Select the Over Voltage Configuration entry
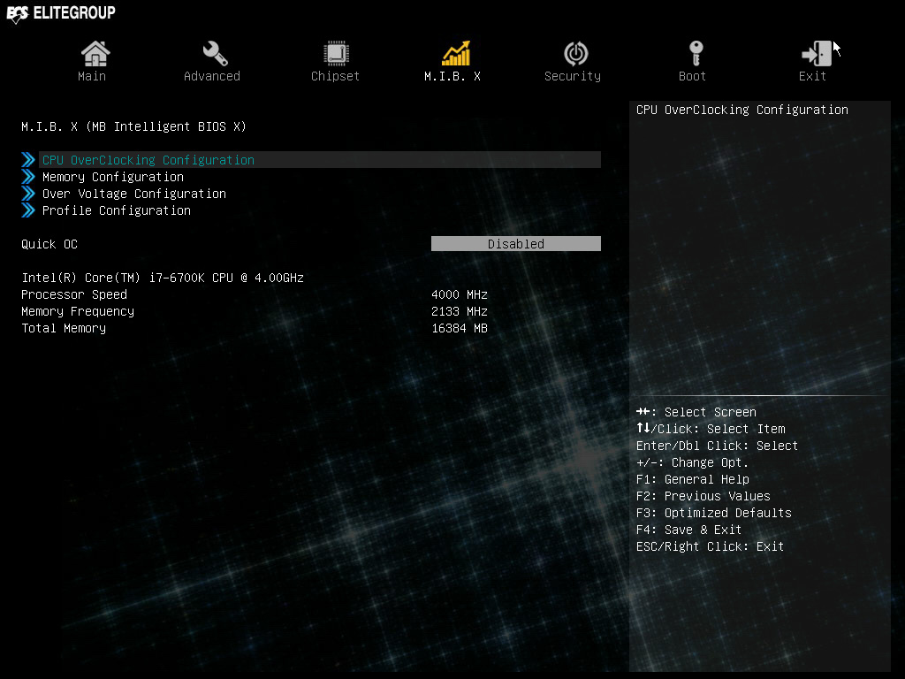 point(134,194)
